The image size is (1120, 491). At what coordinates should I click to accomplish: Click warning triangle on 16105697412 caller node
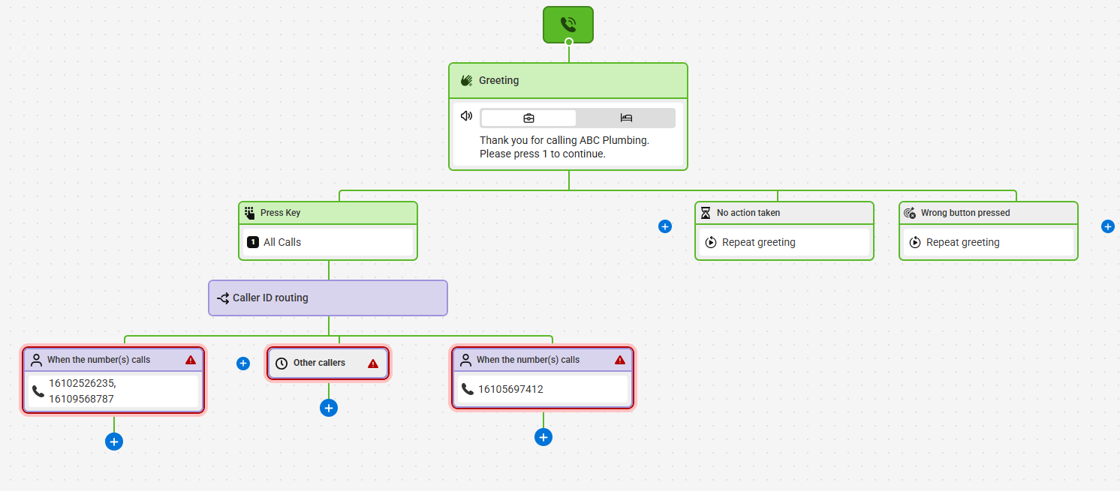tap(620, 360)
